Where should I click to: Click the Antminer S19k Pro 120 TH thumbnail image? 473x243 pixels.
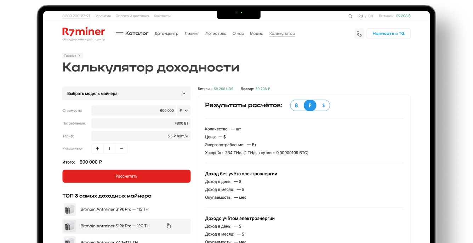(70, 226)
